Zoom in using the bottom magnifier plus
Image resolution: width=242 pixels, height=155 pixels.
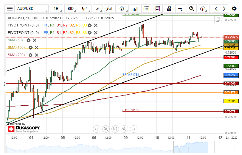124,129
